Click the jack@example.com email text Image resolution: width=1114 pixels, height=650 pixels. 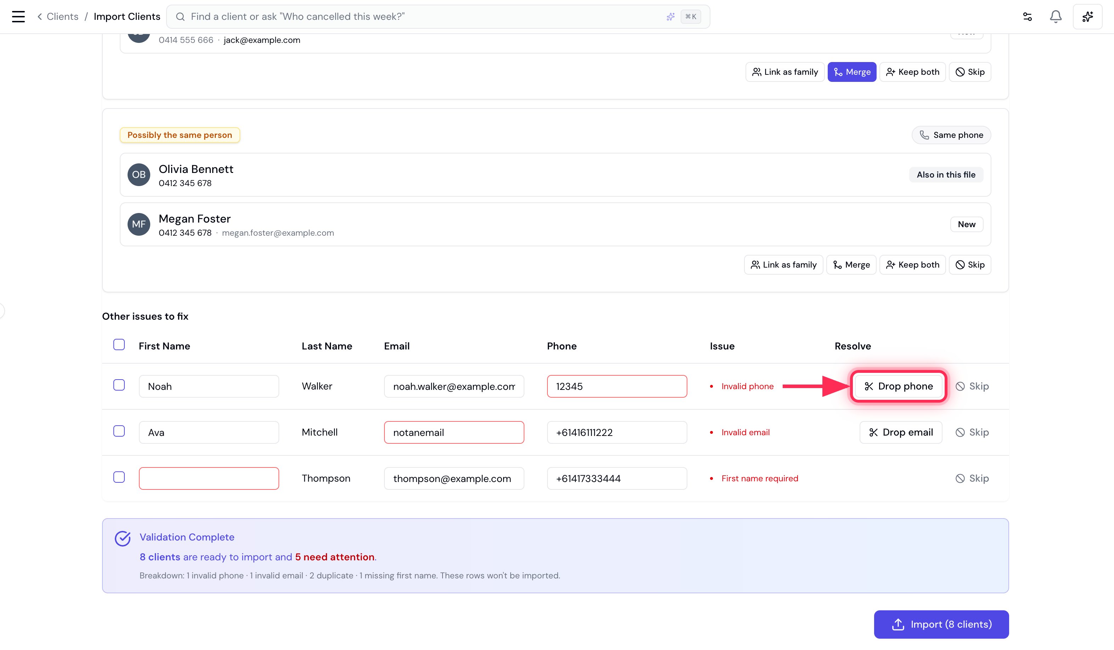[x=262, y=40]
